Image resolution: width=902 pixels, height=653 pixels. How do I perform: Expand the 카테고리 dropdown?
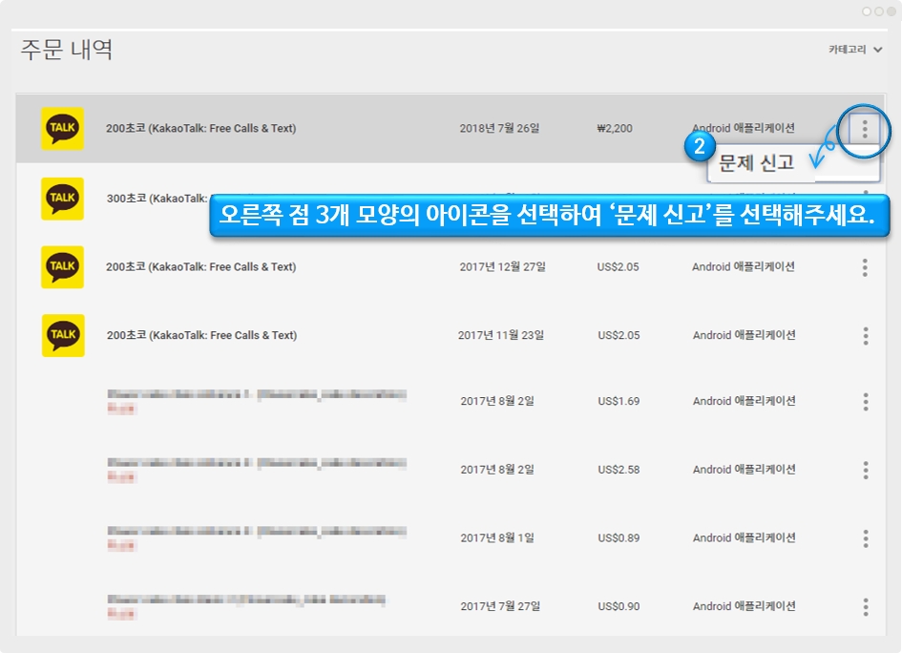(x=854, y=50)
